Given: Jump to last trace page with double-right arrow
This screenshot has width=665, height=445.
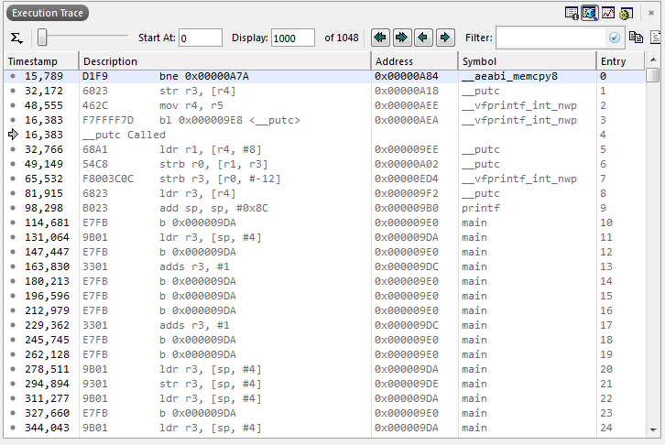Looking at the screenshot, I should coord(401,38).
